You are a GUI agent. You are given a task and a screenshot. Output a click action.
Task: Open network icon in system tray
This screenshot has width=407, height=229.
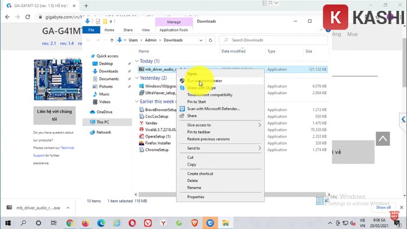tap(345, 223)
